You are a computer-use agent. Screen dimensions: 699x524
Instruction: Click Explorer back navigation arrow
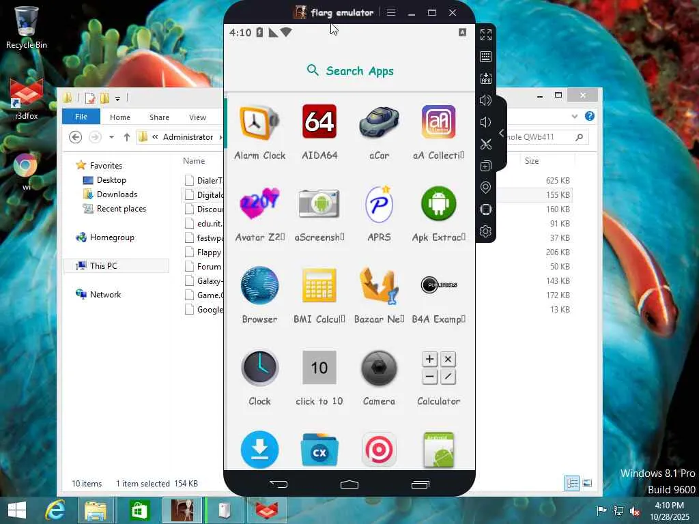point(75,137)
